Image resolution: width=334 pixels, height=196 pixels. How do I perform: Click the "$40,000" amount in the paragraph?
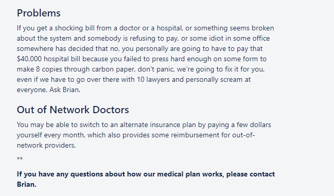coord(29,59)
